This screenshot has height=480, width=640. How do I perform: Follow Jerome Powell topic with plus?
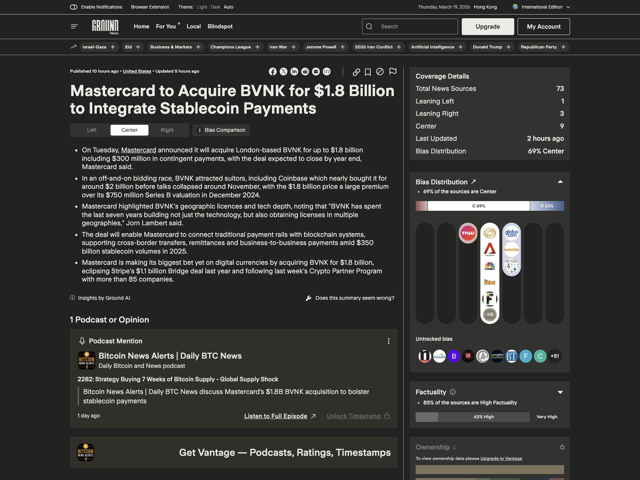click(x=343, y=47)
